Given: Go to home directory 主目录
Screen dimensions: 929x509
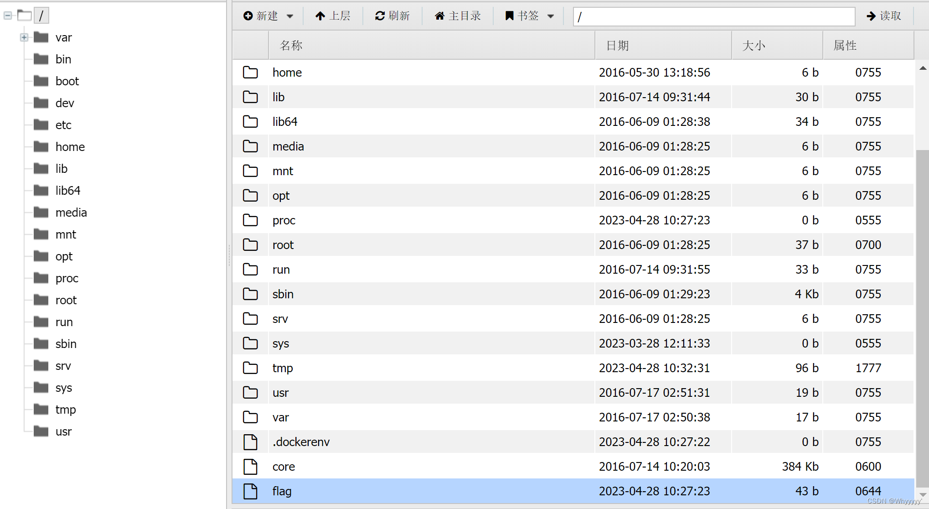Looking at the screenshot, I should (458, 16).
